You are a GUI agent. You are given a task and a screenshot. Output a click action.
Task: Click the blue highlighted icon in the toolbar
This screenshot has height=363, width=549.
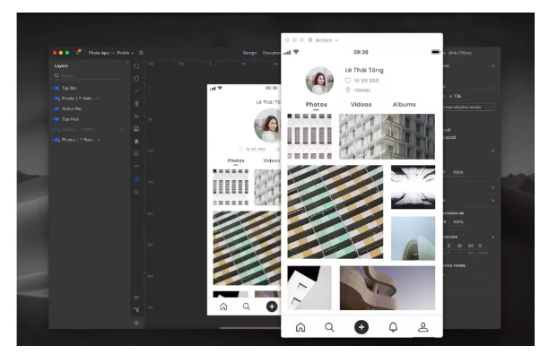136,179
